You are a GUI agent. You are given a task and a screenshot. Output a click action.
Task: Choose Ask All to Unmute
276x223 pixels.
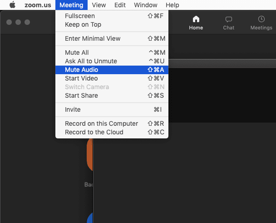pyautogui.click(x=112, y=61)
